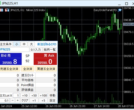Click the 0.1入力 button
134x110 pixels.
click(36, 49)
